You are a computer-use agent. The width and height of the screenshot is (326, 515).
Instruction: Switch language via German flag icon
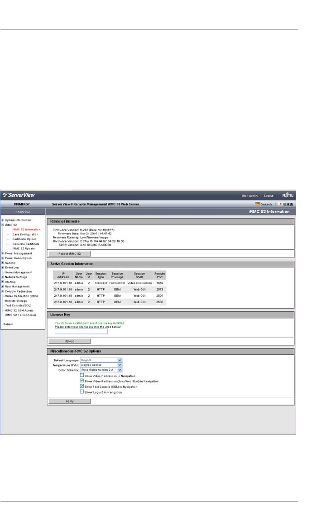pyautogui.click(x=257, y=204)
